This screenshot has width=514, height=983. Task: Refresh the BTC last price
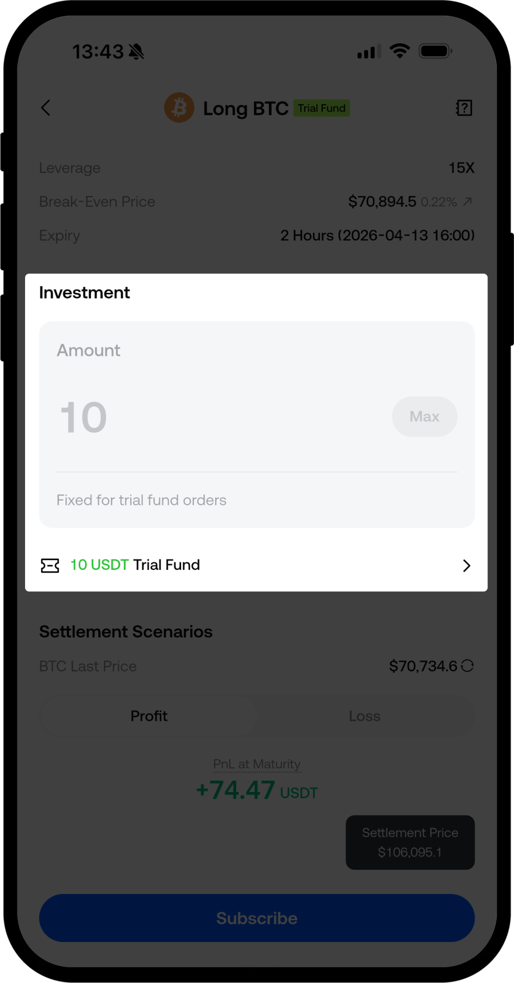(467, 666)
